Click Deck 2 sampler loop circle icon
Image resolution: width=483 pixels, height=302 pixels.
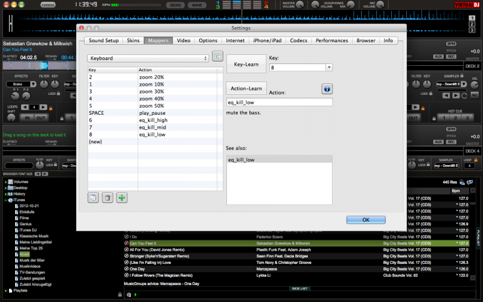point(464,95)
